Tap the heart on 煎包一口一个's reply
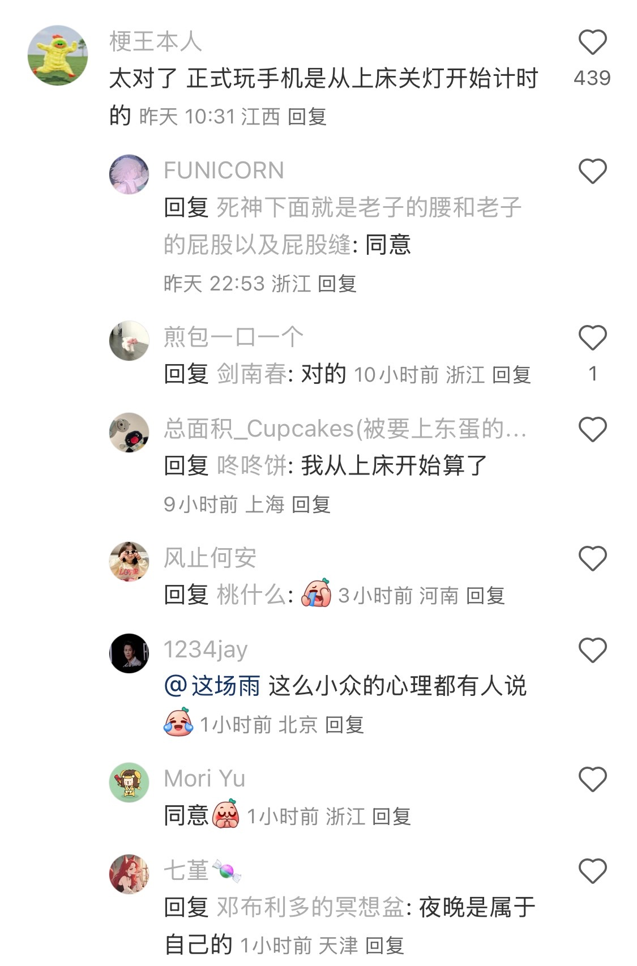This screenshot has height=966, width=637. pyautogui.click(x=592, y=337)
